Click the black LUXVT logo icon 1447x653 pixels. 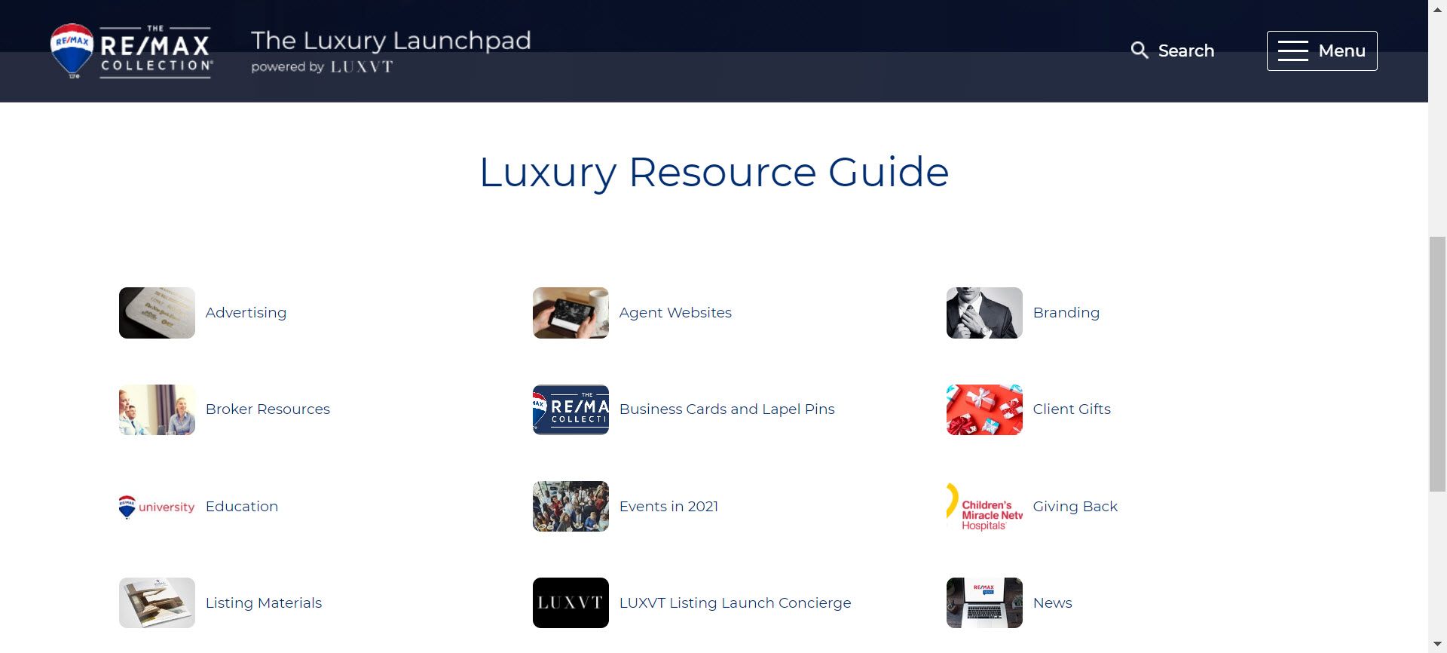[571, 603]
